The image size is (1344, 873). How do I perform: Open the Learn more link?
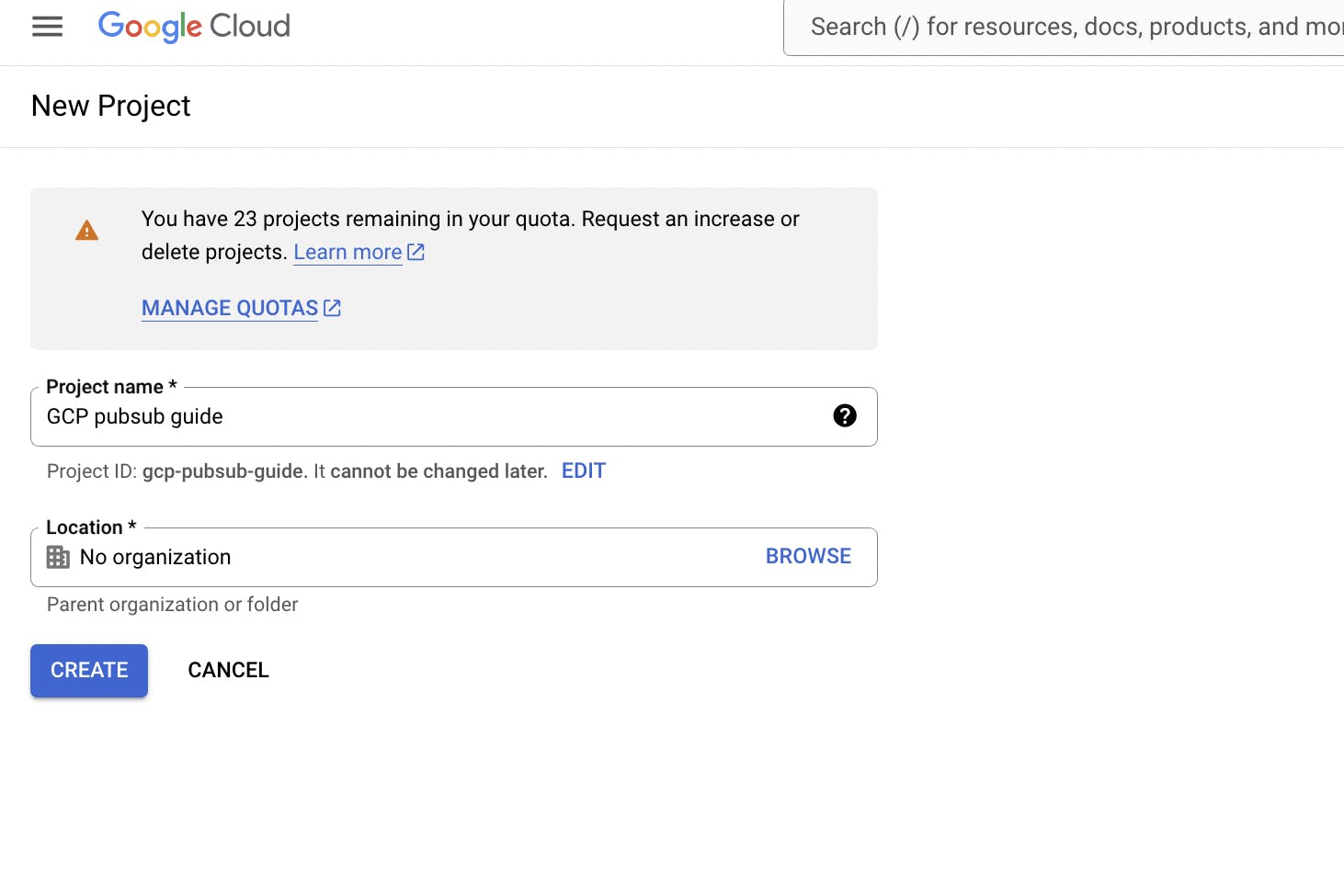point(347,252)
